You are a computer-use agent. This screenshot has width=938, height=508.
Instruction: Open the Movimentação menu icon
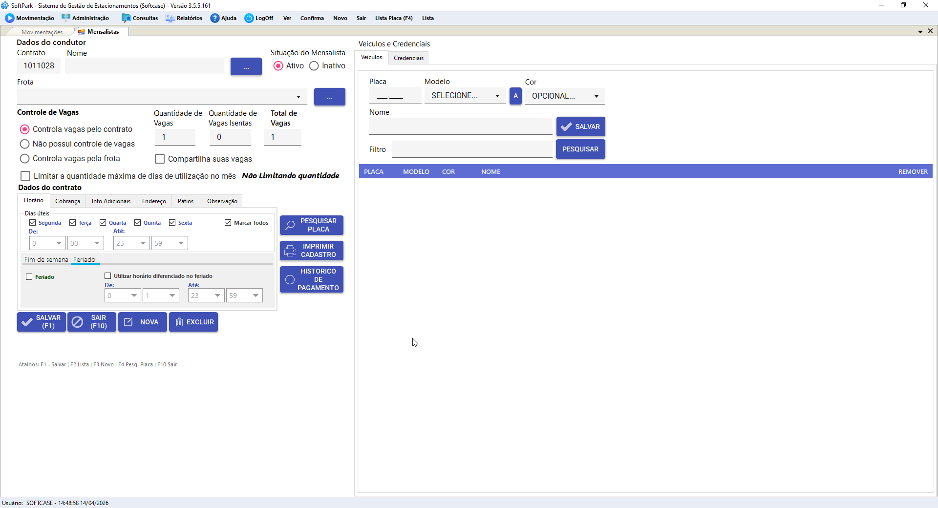click(10, 18)
